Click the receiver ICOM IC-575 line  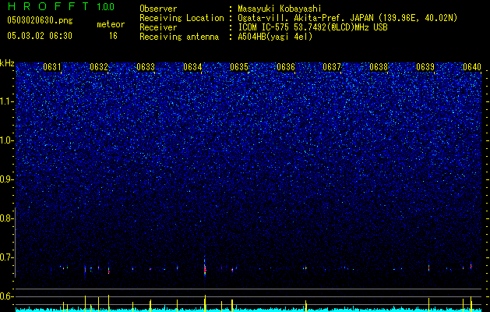tap(312, 27)
